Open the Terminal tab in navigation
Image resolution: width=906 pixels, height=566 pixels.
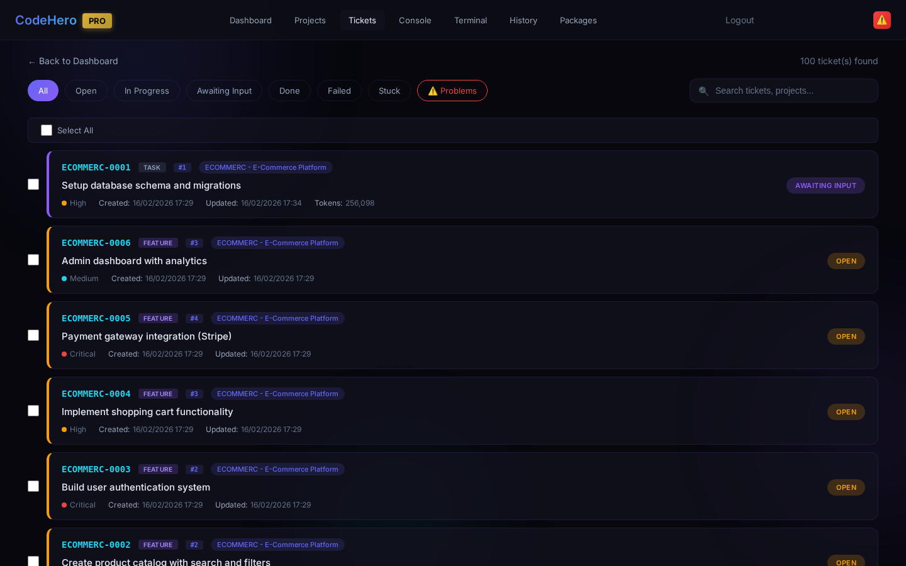point(470,20)
